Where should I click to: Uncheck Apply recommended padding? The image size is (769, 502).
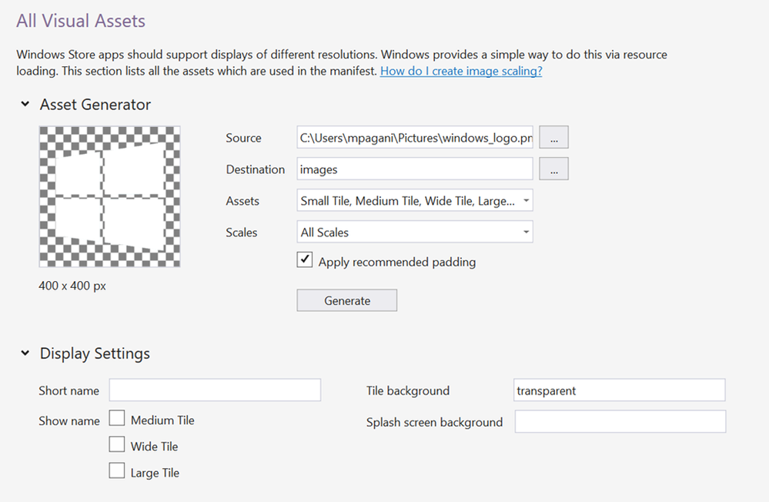(x=305, y=260)
